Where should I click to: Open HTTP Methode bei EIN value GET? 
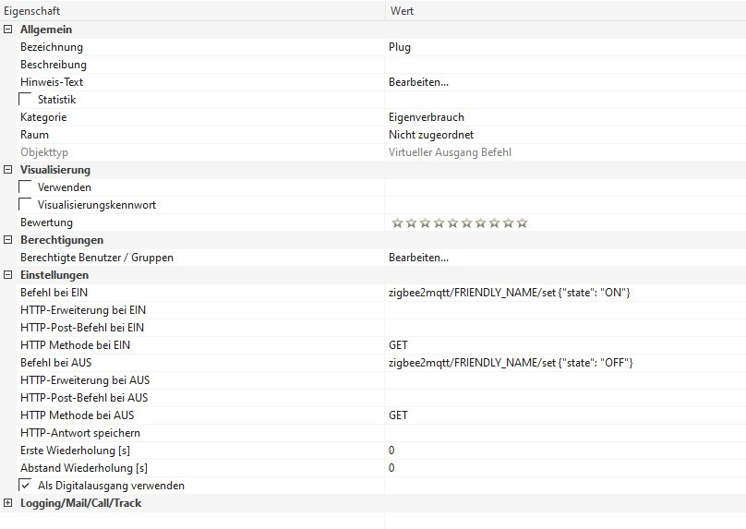pyautogui.click(x=398, y=345)
